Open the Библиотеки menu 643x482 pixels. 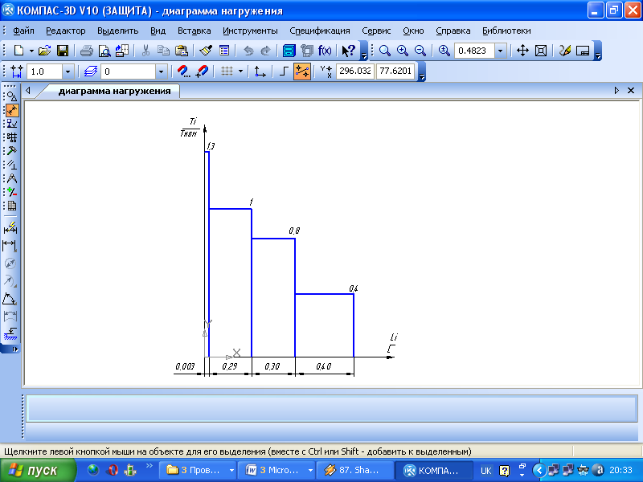coord(506,31)
